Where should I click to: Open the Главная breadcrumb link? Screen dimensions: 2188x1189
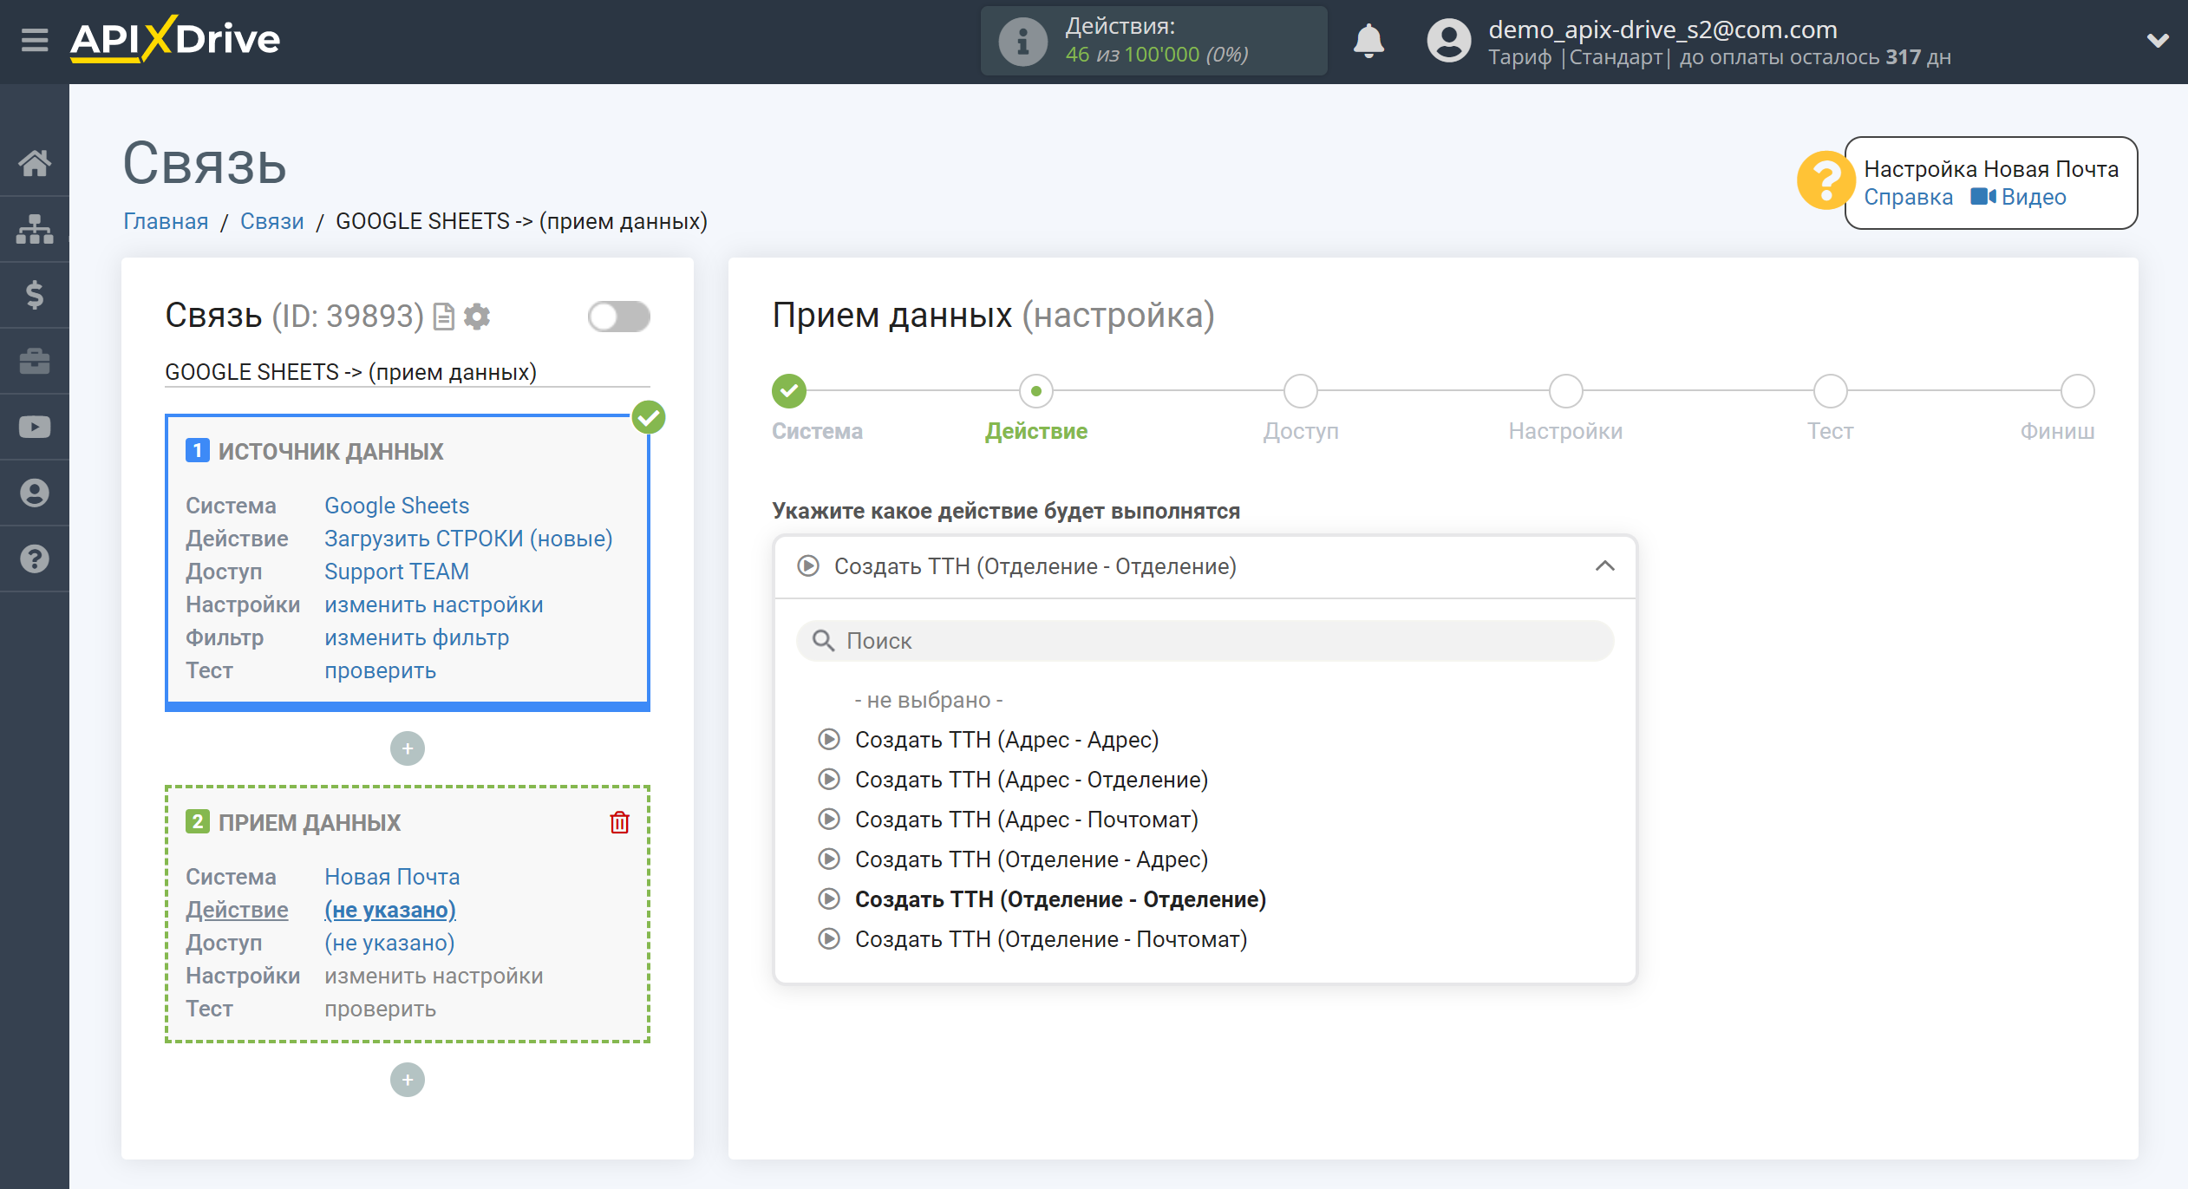pos(166,221)
